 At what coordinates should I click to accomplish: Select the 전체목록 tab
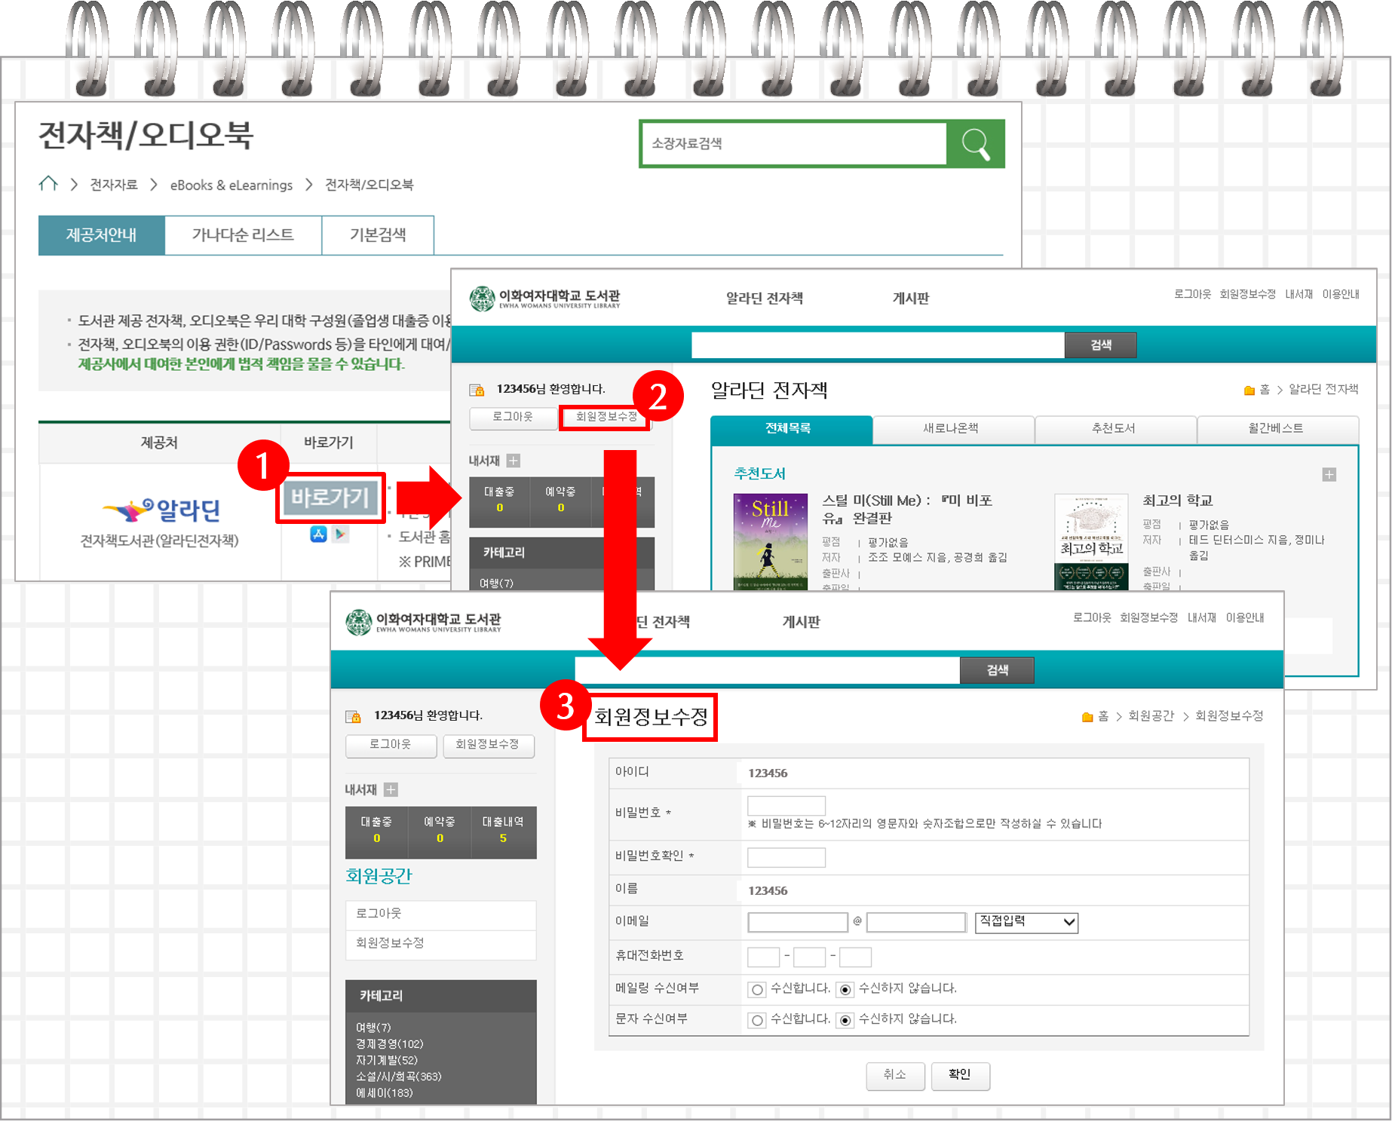tap(791, 429)
